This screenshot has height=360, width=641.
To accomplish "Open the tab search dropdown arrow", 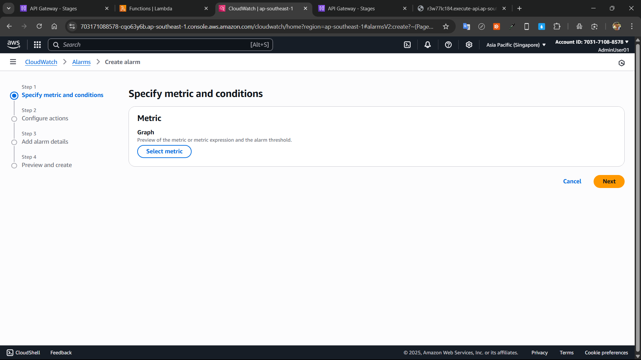I will click(9, 8).
